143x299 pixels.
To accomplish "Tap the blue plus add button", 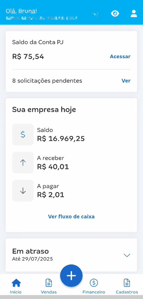I will pyautogui.click(x=71, y=276).
